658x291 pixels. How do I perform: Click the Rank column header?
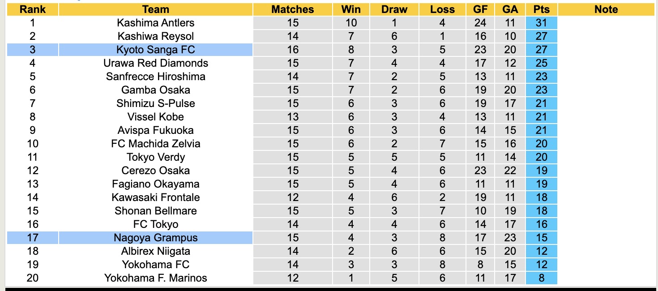tap(33, 9)
